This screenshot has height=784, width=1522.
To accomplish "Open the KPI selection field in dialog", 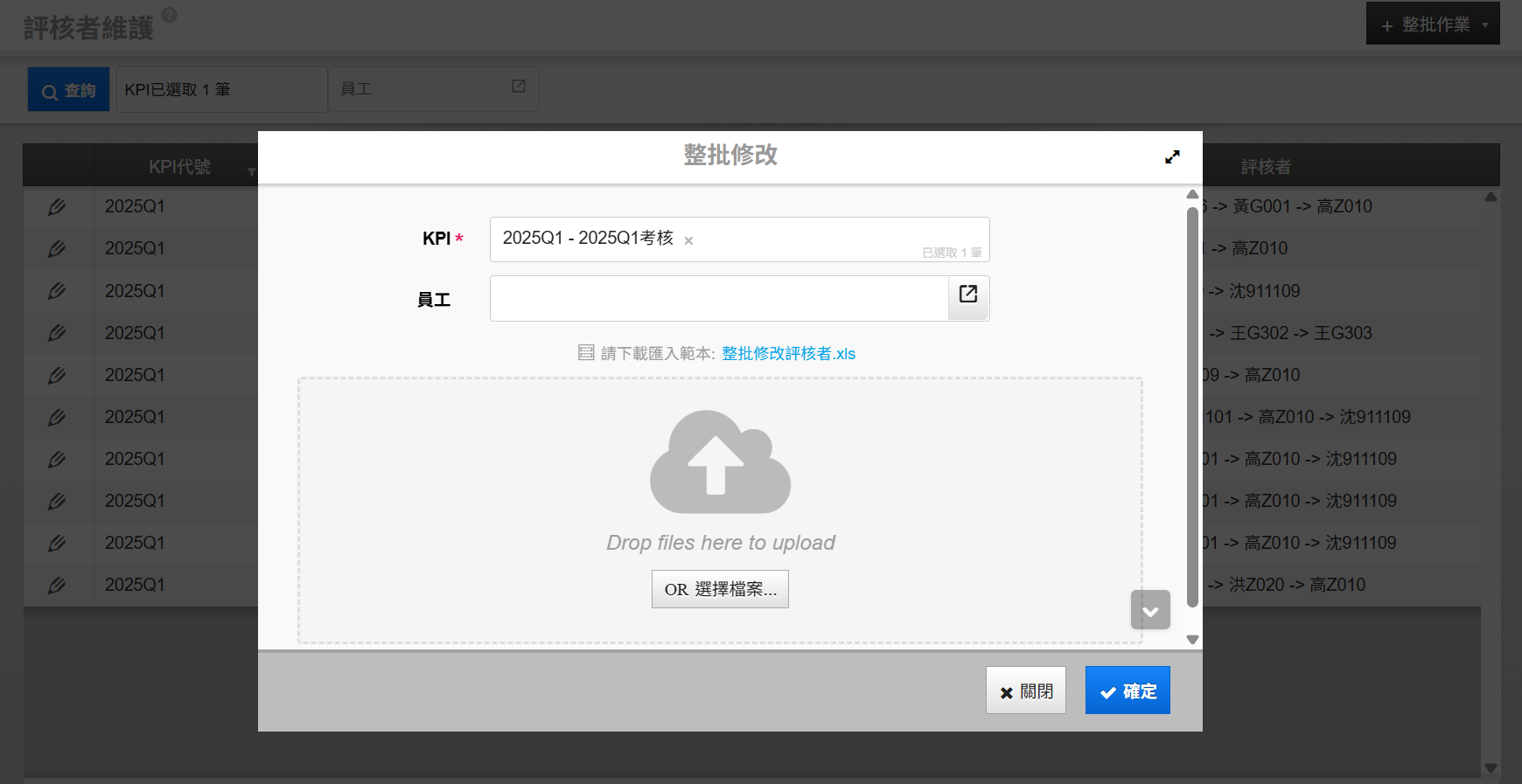I will click(x=805, y=239).
